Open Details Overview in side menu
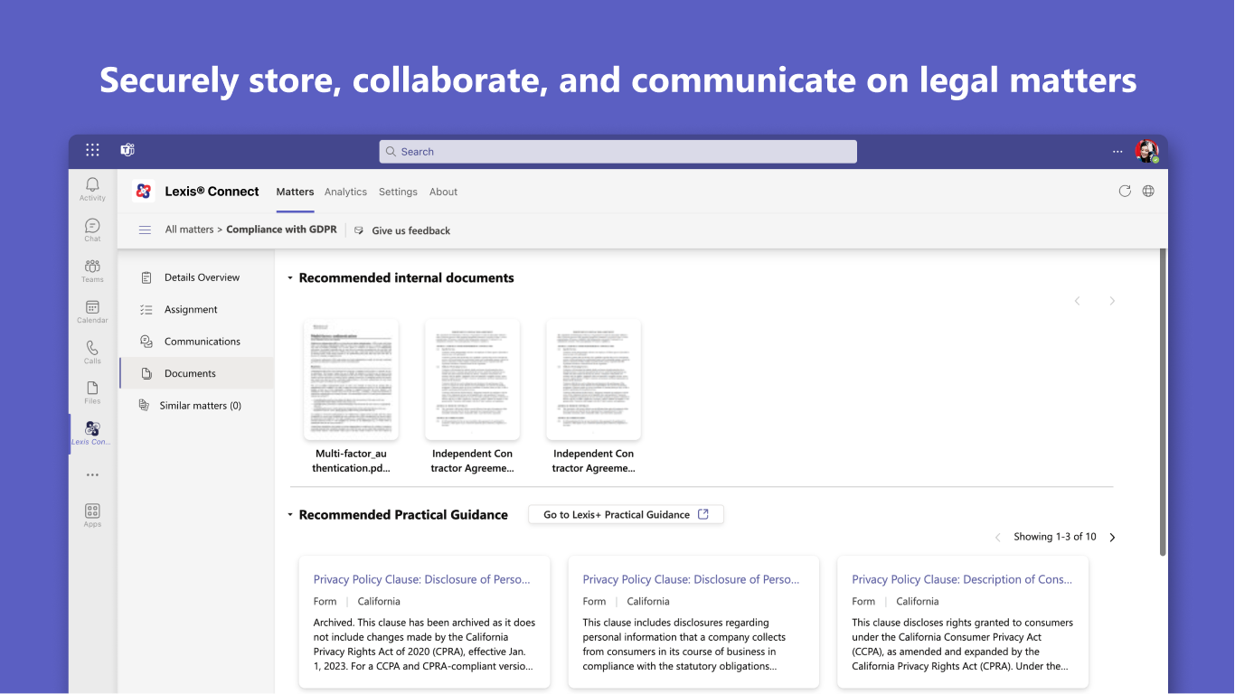The width and height of the screenshot is (1235, 694). (196, 277)
